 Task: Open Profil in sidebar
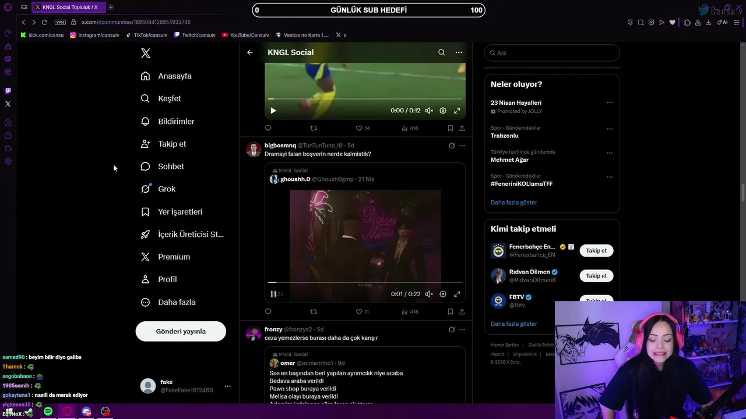point(159,279)
